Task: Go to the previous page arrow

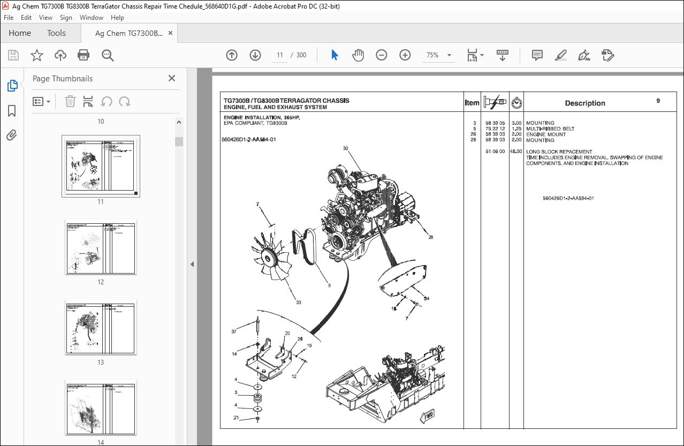Action: [x=232, y=55]
